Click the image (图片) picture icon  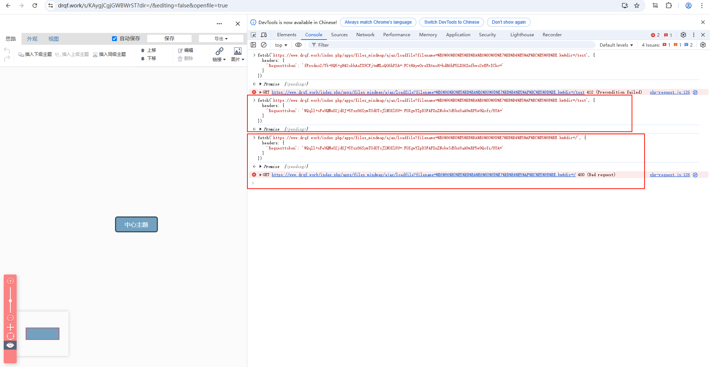pos(238,51)
